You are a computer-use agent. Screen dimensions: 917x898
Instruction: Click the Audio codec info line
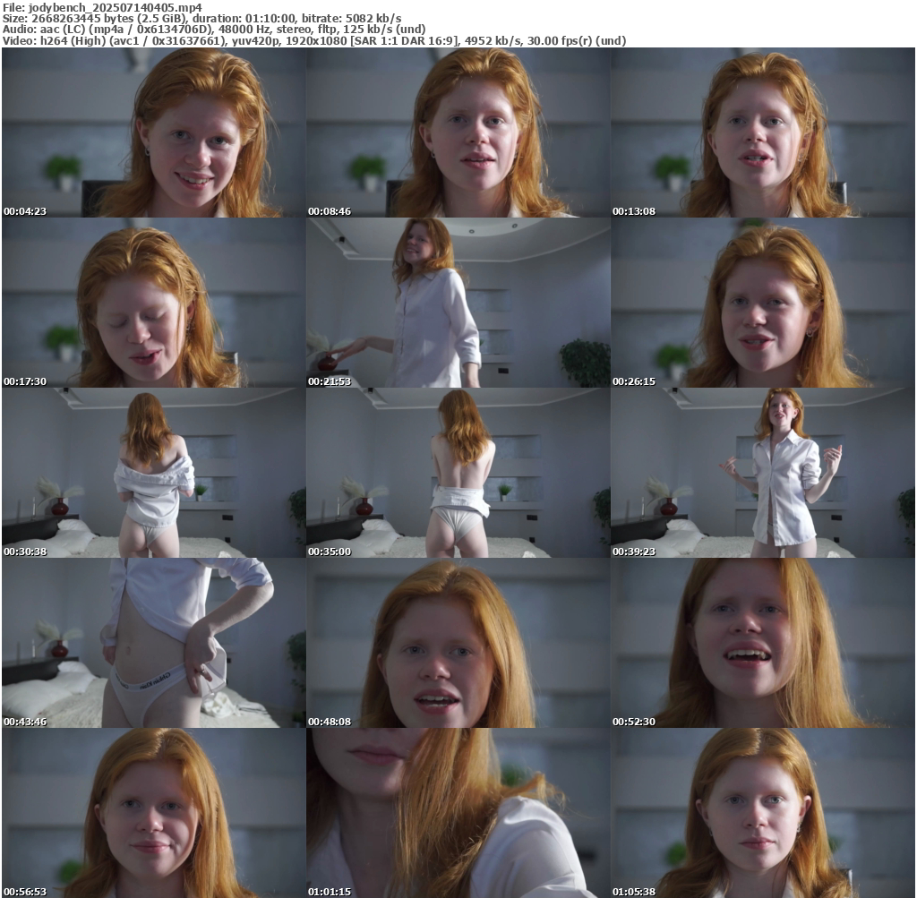(x=214, y=29)
